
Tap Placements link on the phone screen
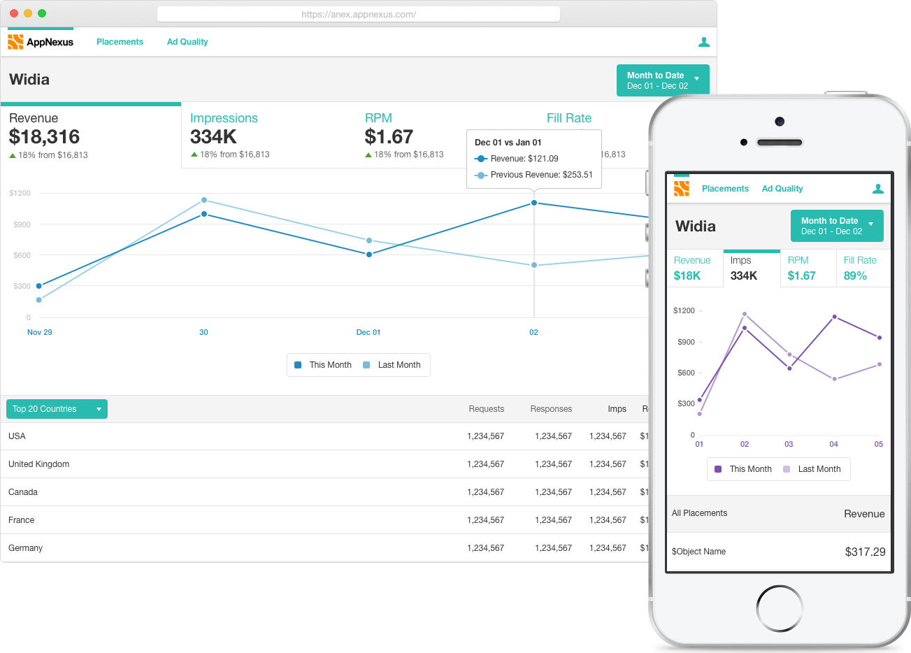pyautogui.click(x=725, y=189)
